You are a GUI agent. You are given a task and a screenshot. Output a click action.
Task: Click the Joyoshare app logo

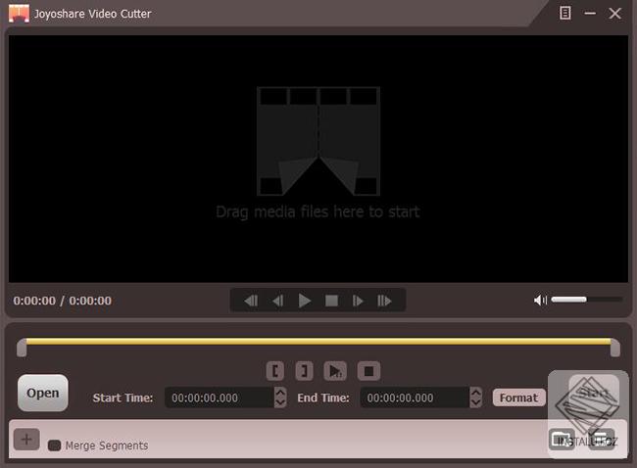(19, 14)
